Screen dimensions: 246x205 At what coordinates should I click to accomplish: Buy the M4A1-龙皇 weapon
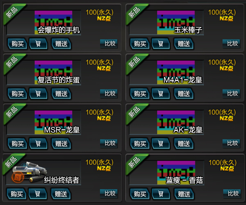[140, 93]
